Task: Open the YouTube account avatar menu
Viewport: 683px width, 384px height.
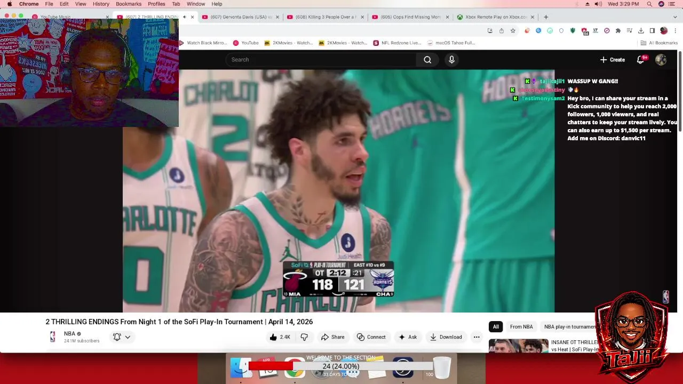Action: click(x=661, y=60)
